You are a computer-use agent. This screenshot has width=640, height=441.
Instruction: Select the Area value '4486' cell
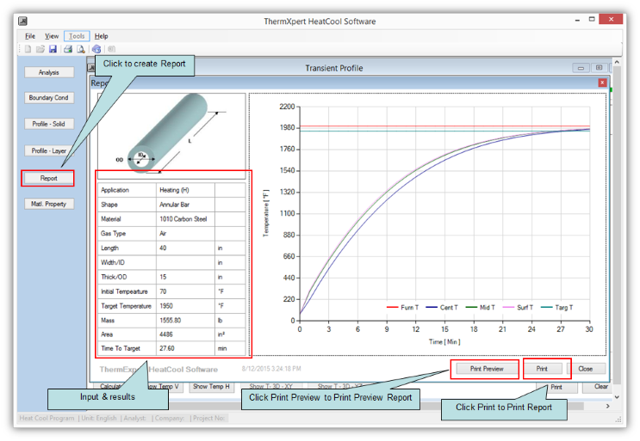point(185,334)
